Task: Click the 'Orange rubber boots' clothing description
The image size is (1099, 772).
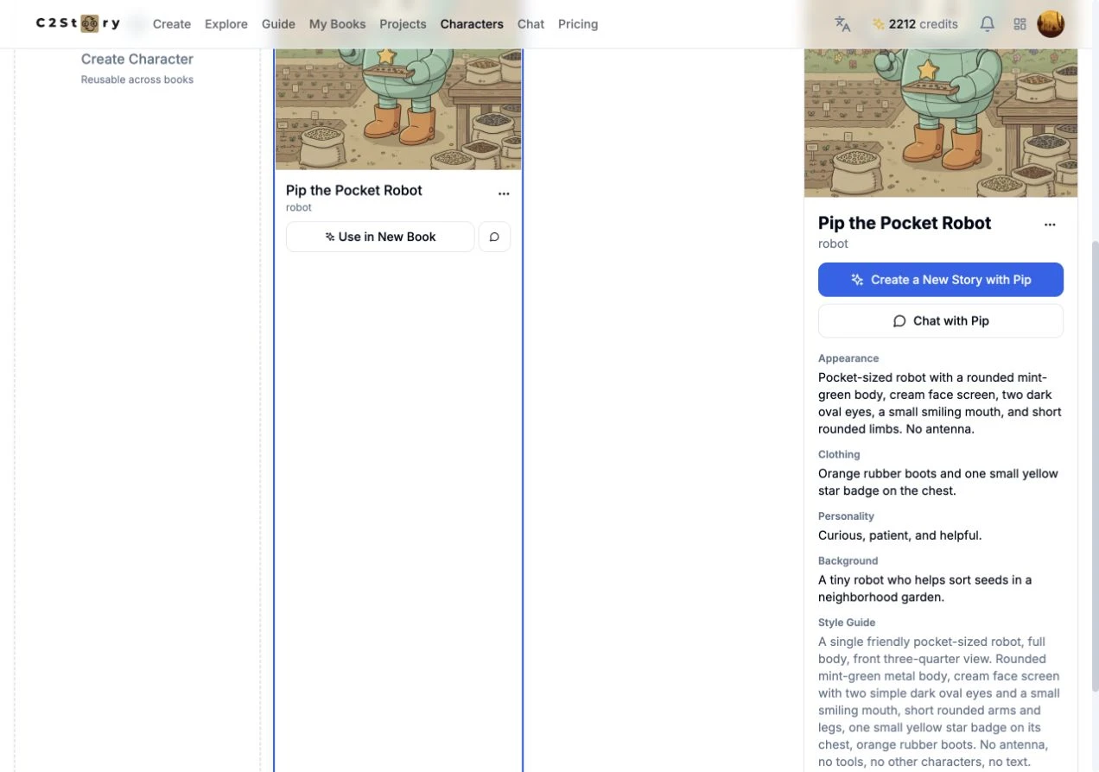Action: click(938, 482)
